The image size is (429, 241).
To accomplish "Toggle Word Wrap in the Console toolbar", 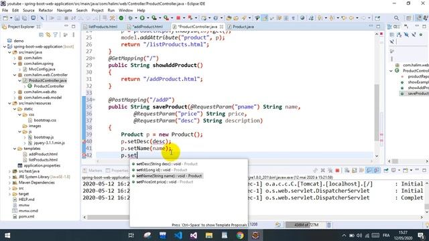I will 362,171.
